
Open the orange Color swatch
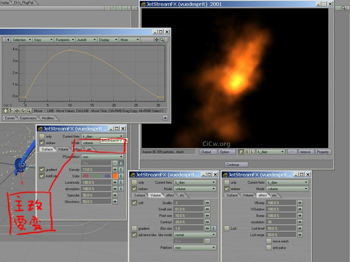click(x=115, y=176)
